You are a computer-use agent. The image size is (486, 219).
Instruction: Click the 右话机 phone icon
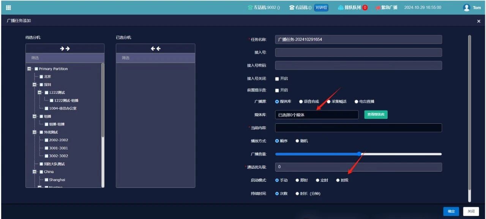point(292,8)
